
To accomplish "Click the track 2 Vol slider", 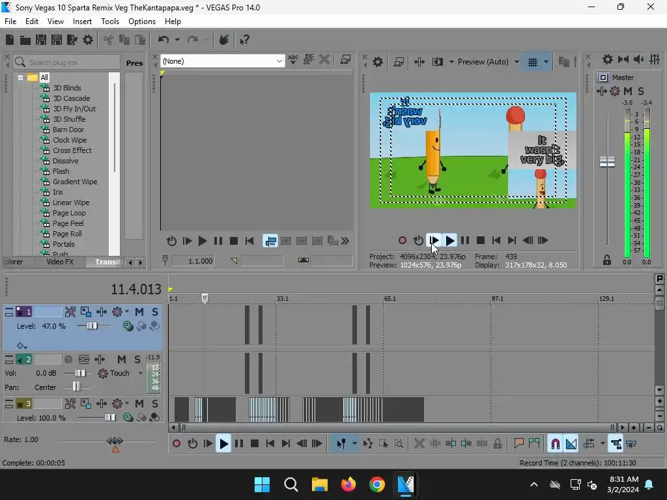I will pos(79,373).
